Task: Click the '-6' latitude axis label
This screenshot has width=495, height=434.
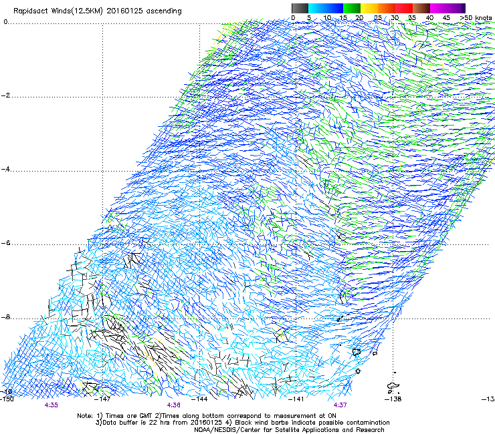Action: [6, 243]
